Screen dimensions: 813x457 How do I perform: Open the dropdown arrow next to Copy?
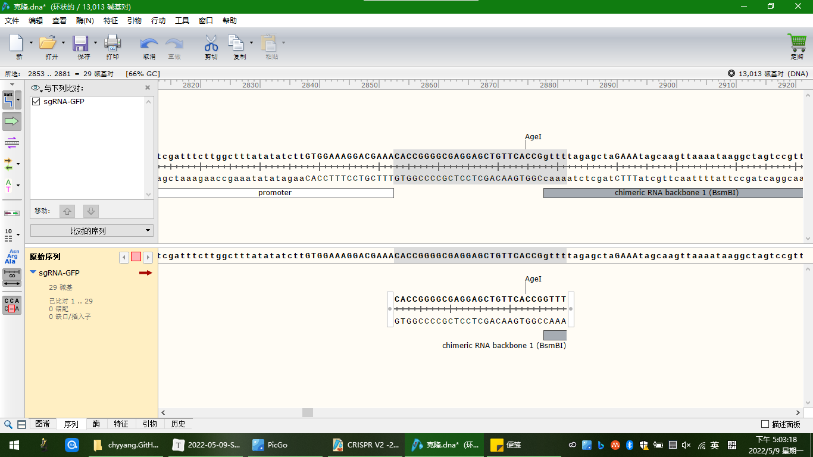(251, 43)
